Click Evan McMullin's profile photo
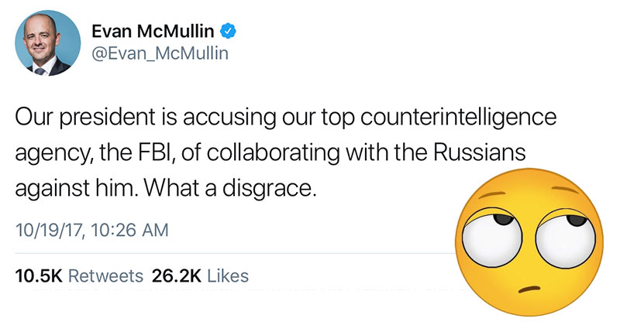Screen dimensions: 620x325 click(48, 49)
